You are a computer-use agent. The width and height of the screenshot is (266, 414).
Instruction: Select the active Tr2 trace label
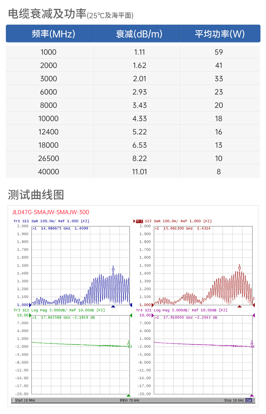(x=139, y=221)
